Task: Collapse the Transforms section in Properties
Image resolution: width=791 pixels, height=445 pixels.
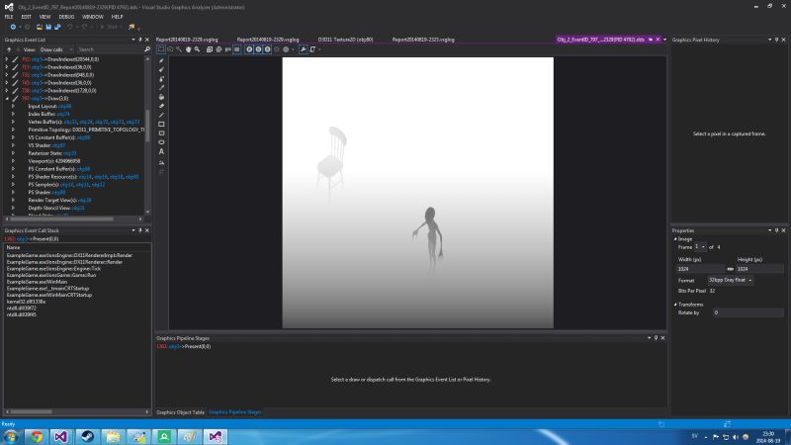Action: point(675,305)
